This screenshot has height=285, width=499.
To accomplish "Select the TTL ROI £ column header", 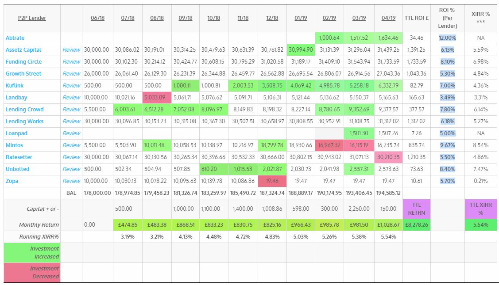I will (417, 18).
